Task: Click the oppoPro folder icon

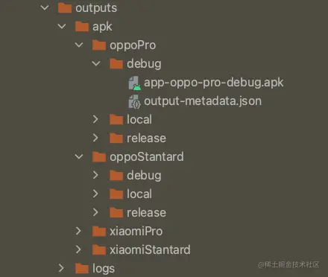Action: click(x=99, y=45)
